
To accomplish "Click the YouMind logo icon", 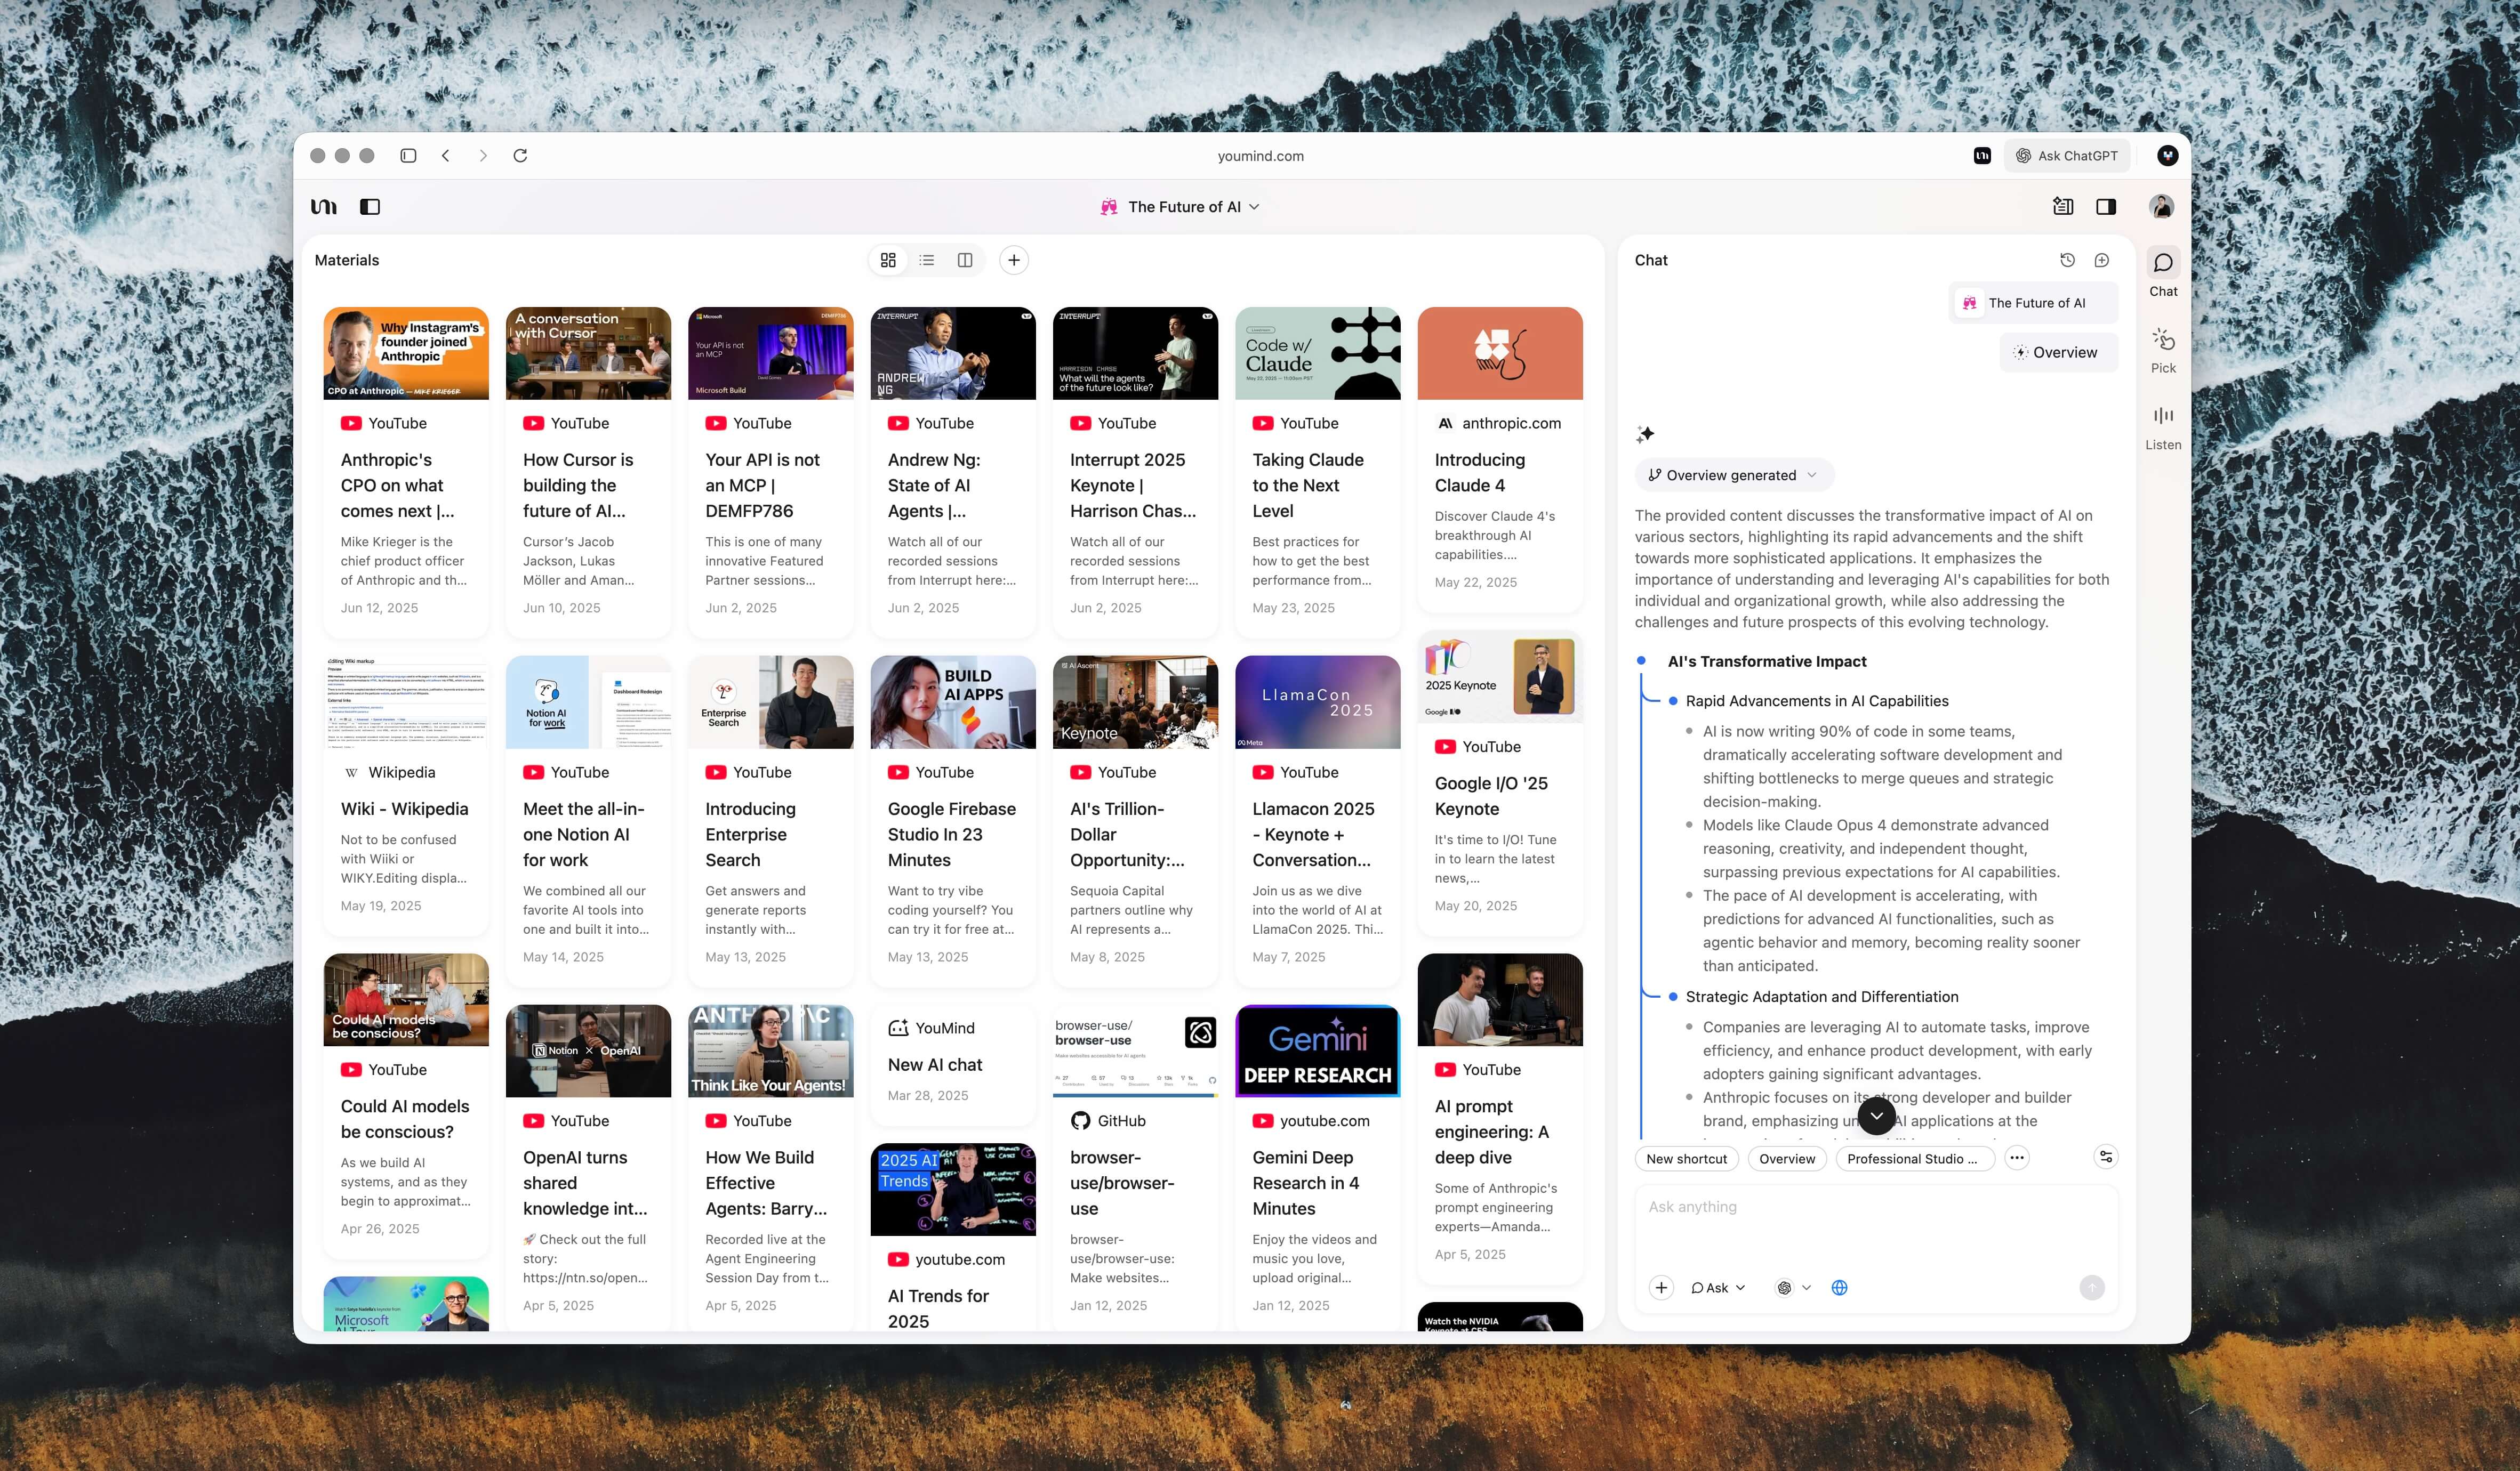I will coord(324,207).
